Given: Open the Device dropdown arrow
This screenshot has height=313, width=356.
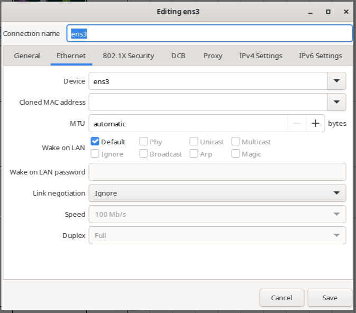Looking at the screenshot, I should point(336,81).
